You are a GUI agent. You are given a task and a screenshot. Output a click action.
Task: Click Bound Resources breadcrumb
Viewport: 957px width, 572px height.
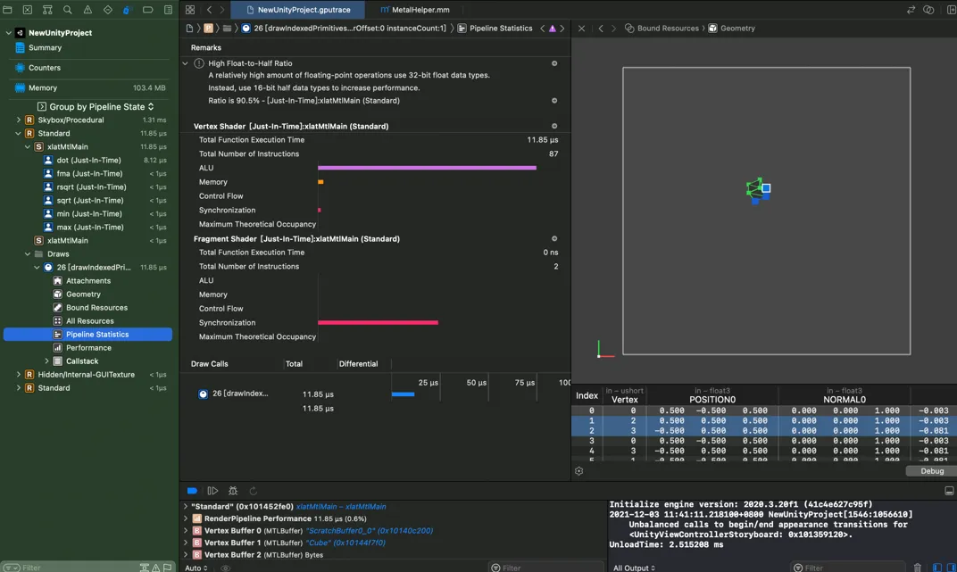[x=662, y=28]
